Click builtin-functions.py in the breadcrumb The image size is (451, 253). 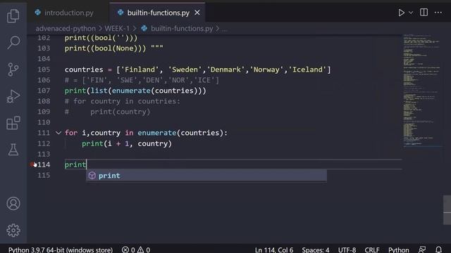tap(182, 28)
